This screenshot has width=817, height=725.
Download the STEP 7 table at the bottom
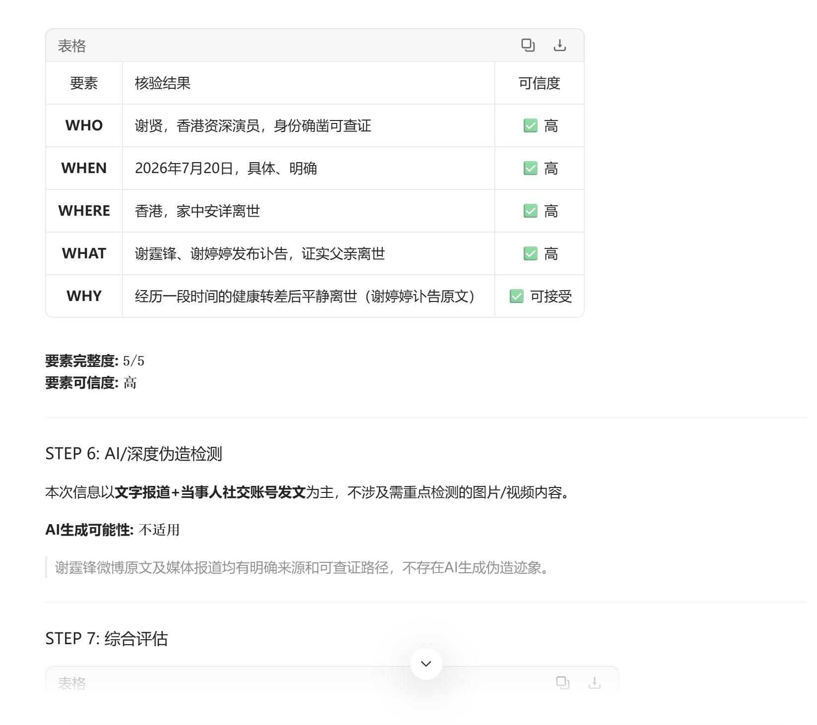coord(594,682)
